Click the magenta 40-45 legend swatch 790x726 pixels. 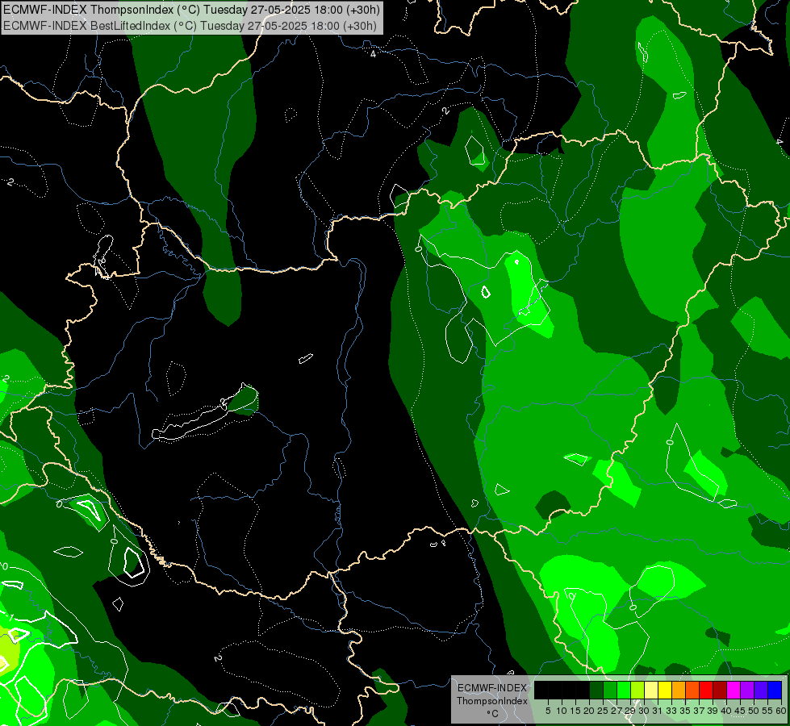(734, 690)
